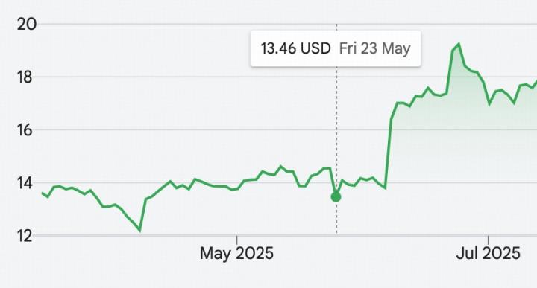Click the mid-May local peak just above 14
This screenshot has height=288, width=537.
281,167
